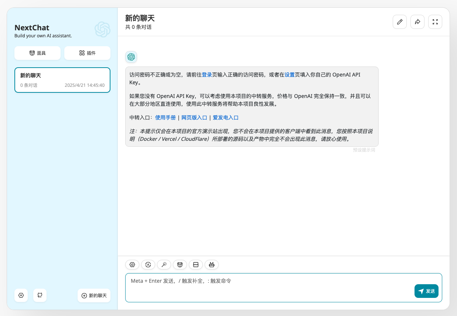Click the 新的聊天 title in chat header
This screenshot has height=316, width=457.
point(140,18)
